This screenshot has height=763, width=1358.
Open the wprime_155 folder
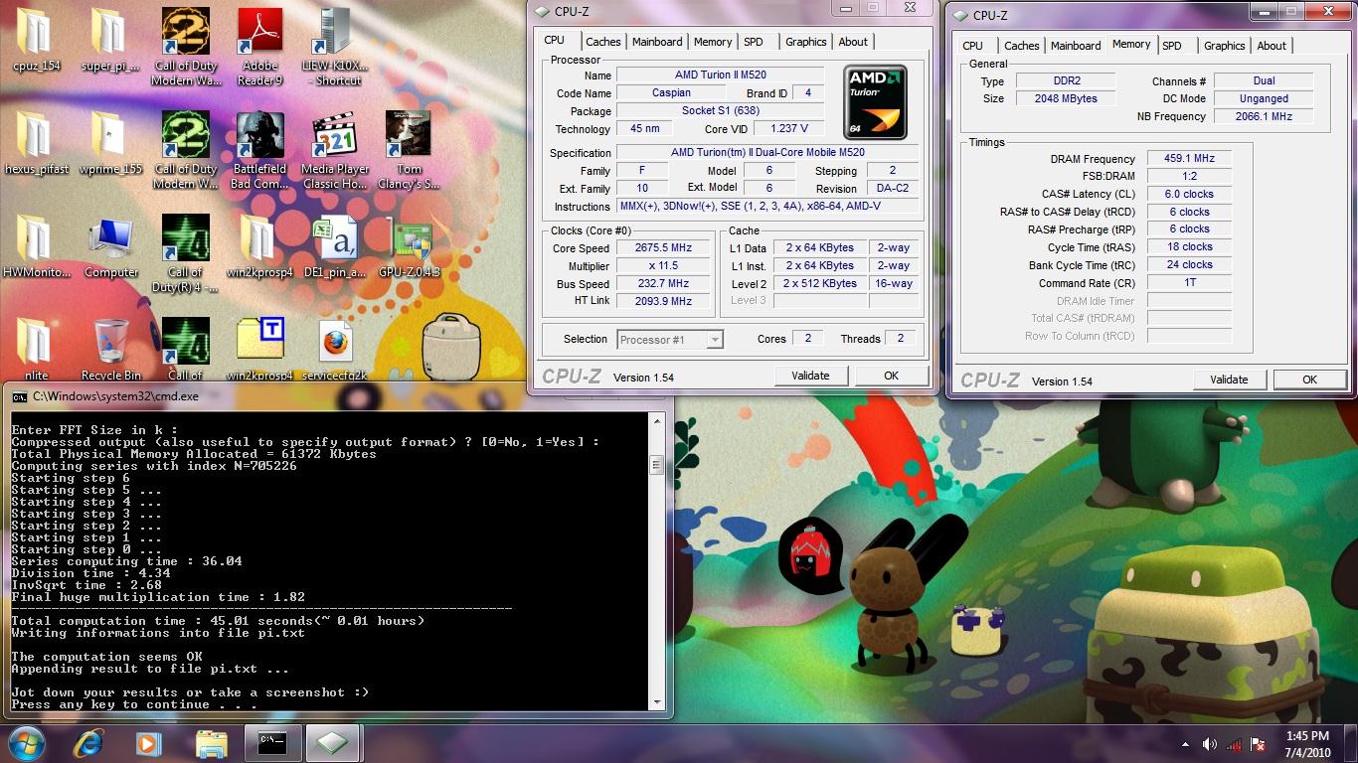point(107,135)
